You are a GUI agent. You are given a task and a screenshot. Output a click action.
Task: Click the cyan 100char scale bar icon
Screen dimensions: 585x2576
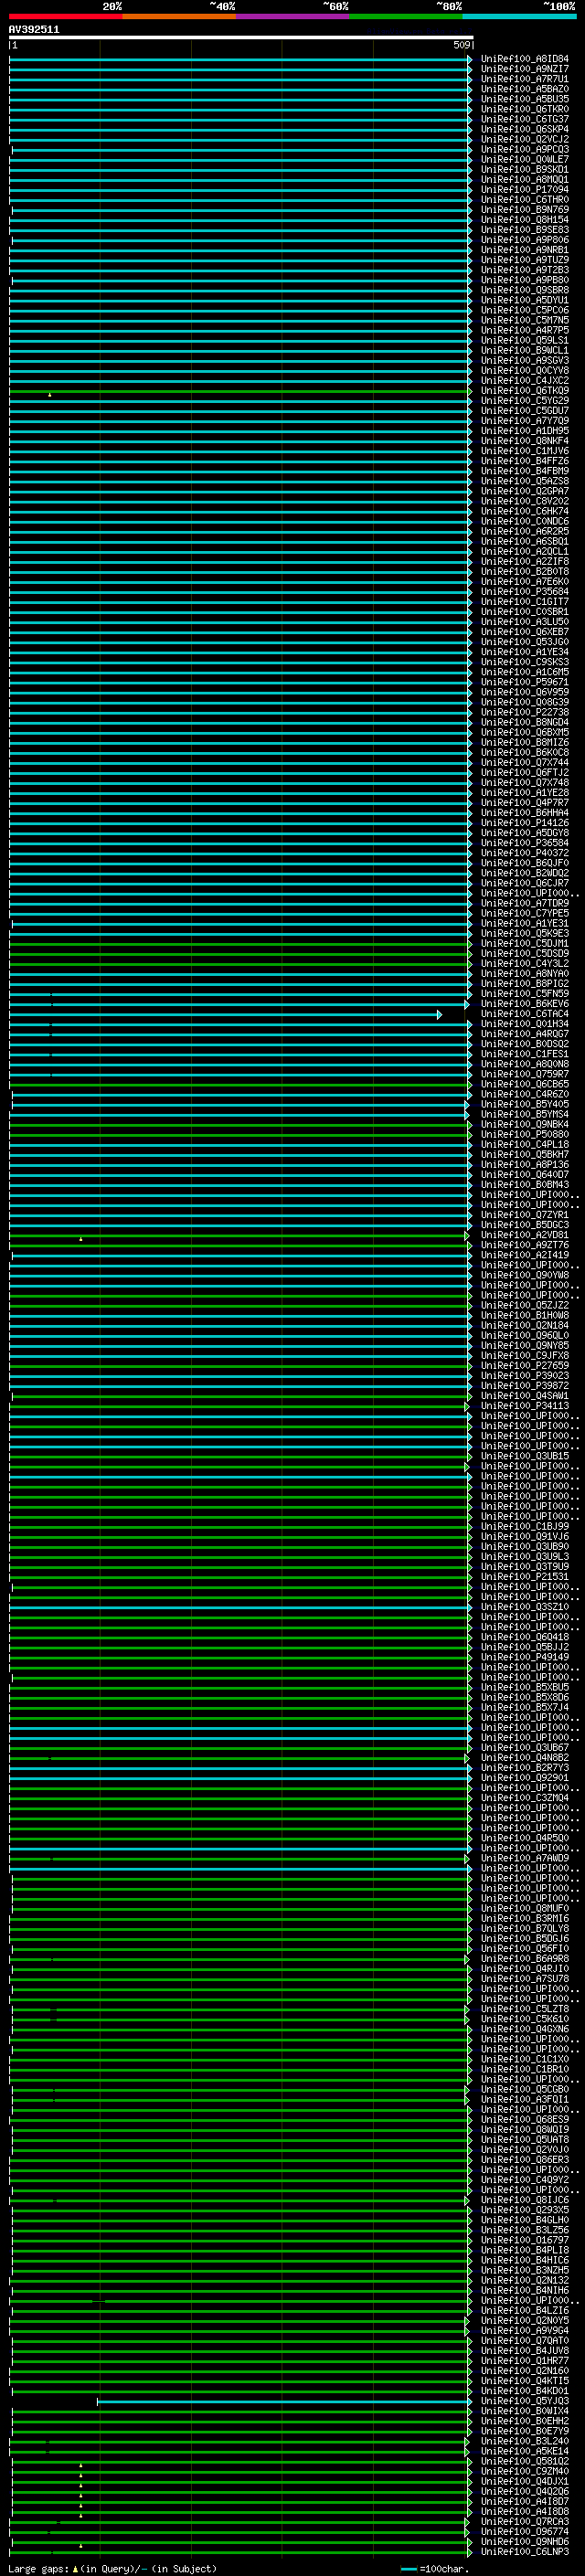[x=408, y=2569]
